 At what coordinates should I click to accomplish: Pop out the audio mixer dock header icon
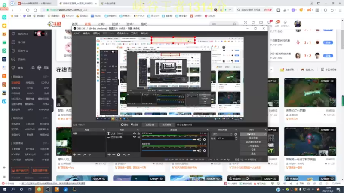pyautogui.click(x=208, y=130)
